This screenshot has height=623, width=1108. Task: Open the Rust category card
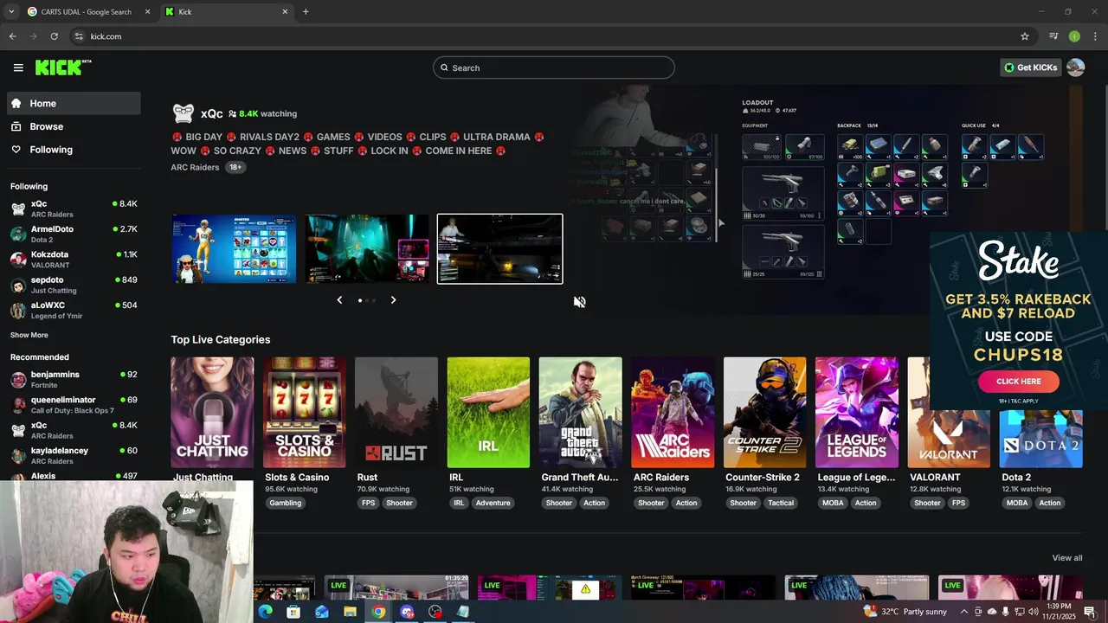tap(396, 413)
